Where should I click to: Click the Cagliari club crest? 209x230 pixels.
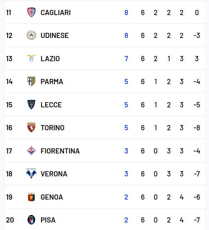click(31, 13)
